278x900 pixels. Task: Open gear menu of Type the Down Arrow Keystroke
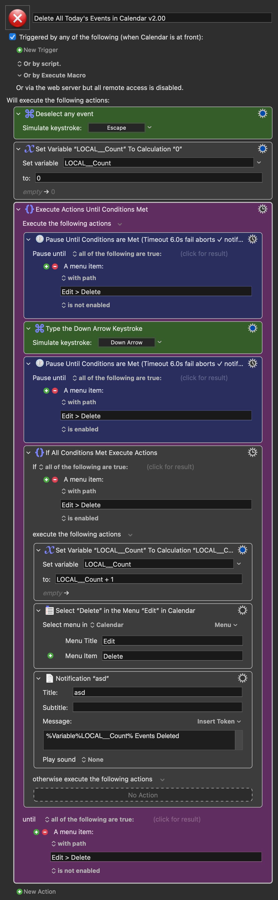pos(252,328)
